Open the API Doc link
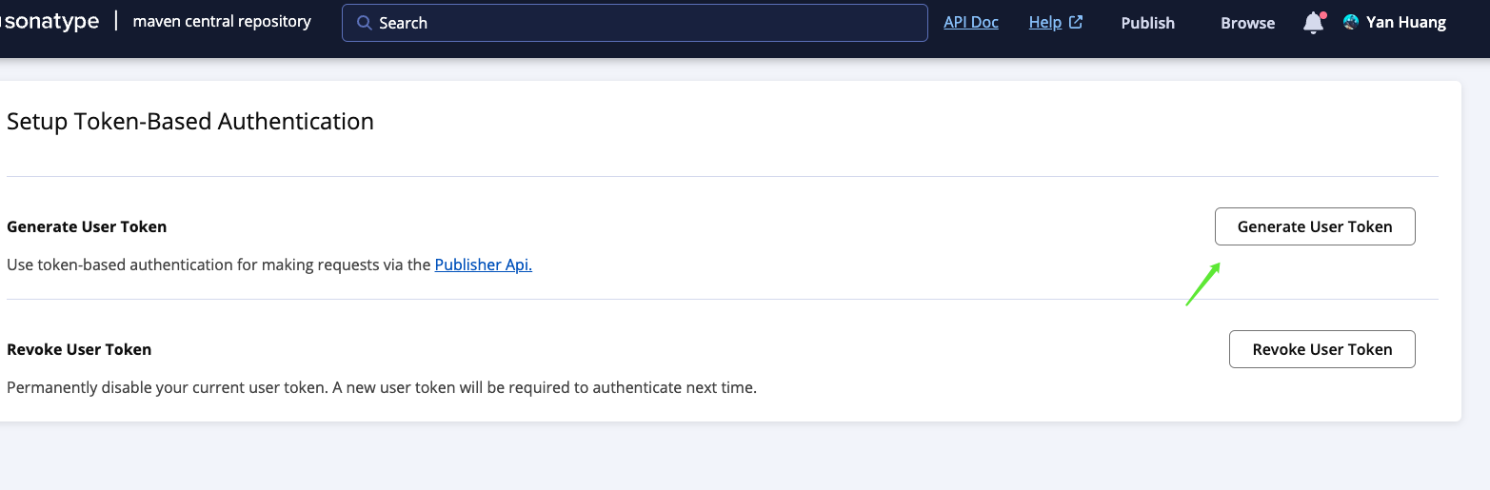 click(x=970, y=22)
